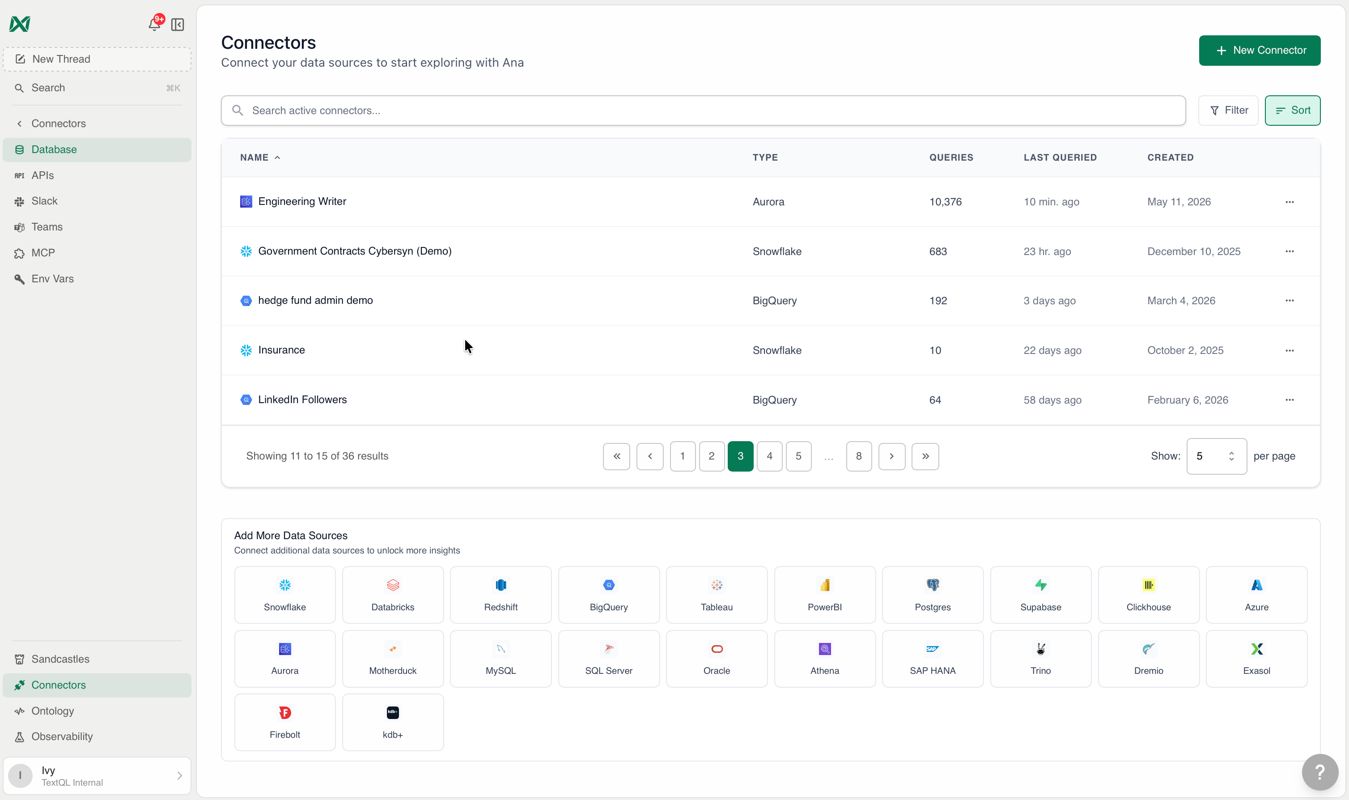Select the Snowflake data source card
The width and height of the screenshot is (1349, 800).
[x=284, y=595]
